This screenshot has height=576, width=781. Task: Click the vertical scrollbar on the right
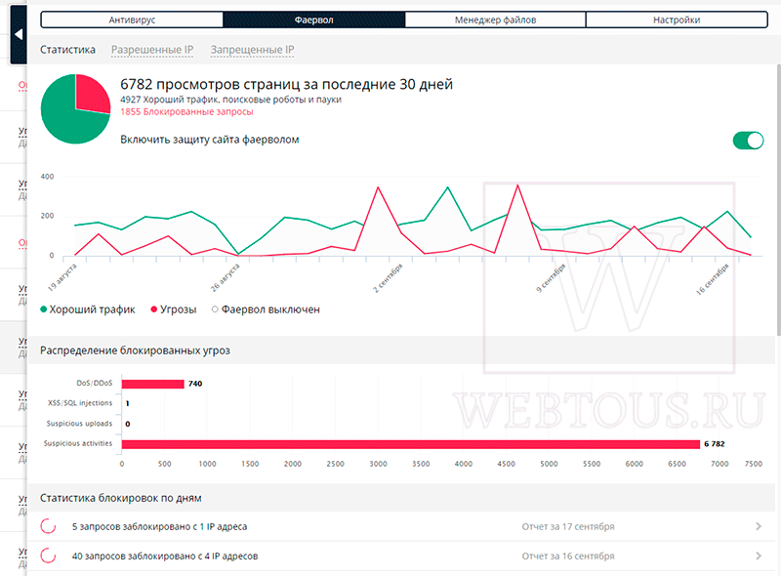click(778, 199)
